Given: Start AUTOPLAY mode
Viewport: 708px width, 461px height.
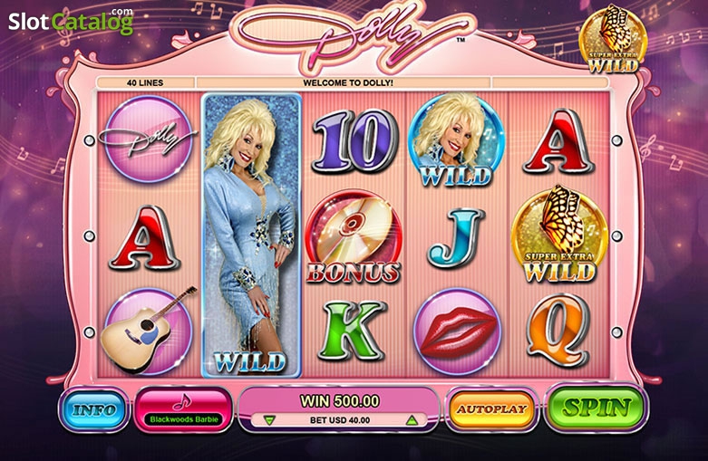Looking at the screenshot, I should 491,409.
